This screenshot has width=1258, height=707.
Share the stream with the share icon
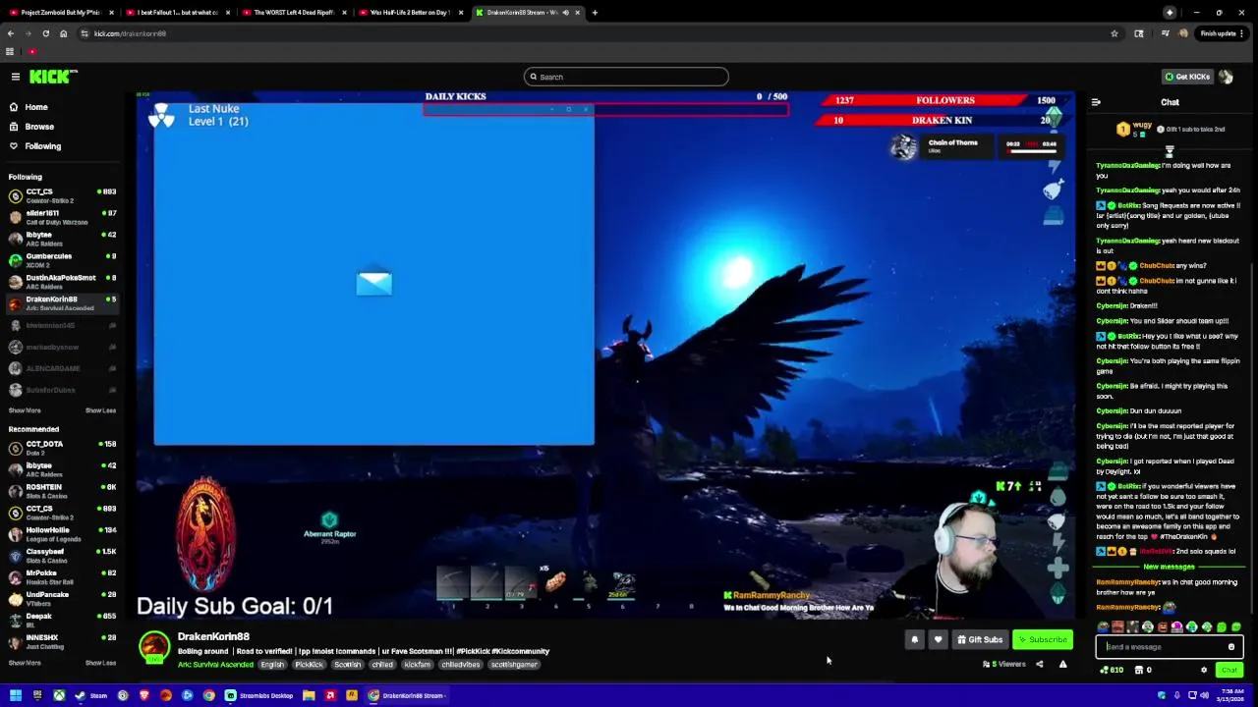click(1039, 665)
